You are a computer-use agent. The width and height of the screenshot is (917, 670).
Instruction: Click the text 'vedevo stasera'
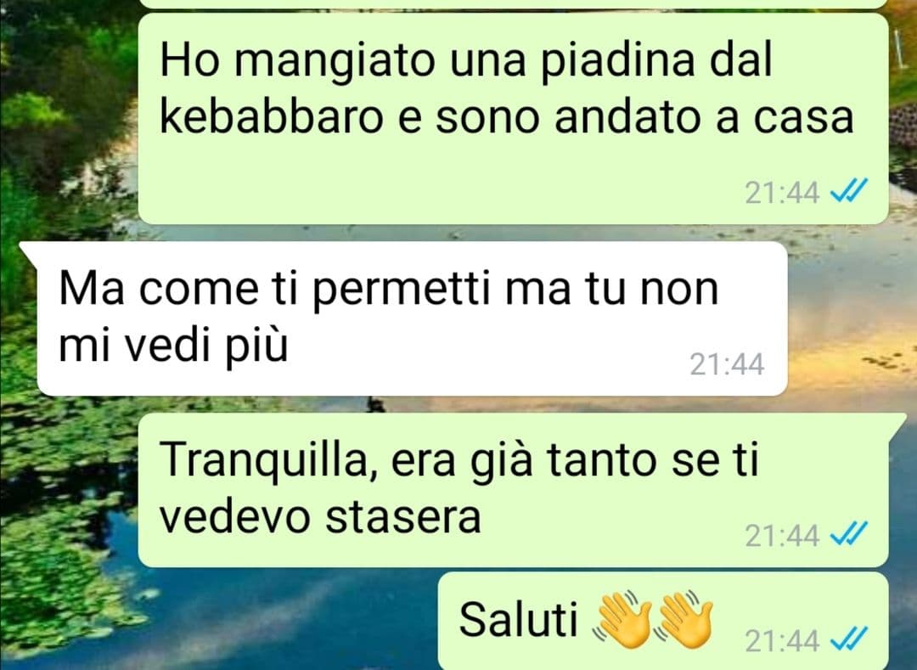pos(320,517)
